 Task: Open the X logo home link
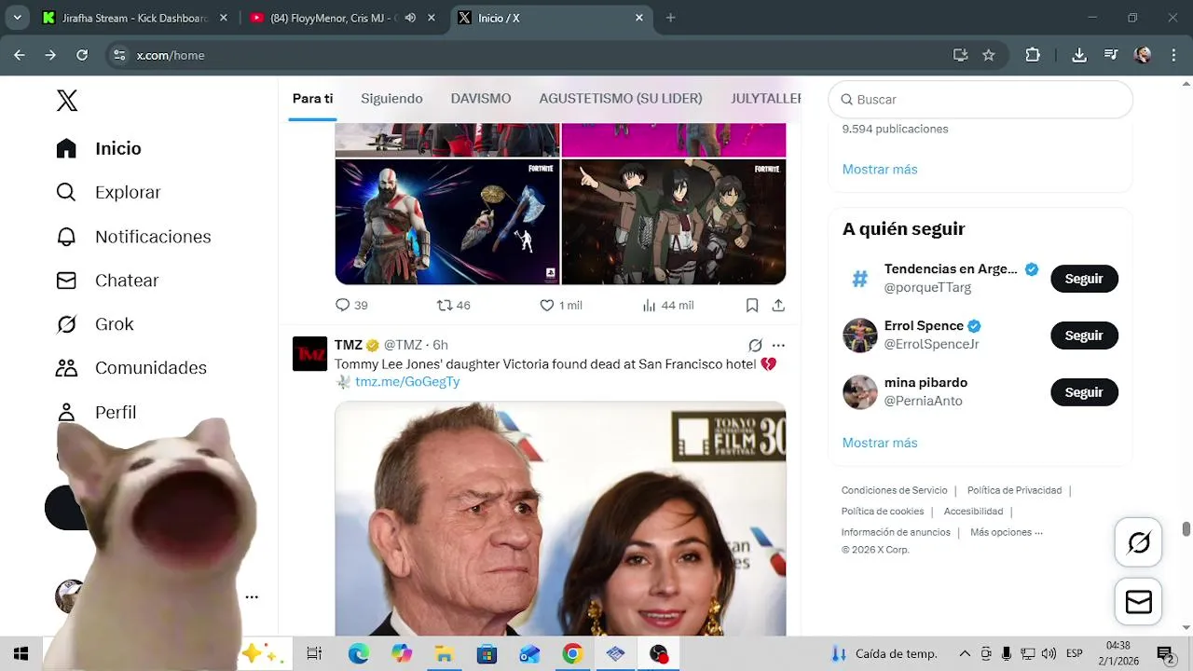[x=67, y=101]
